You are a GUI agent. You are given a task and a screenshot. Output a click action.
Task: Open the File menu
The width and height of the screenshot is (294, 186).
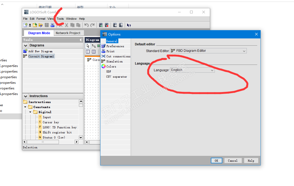tap(25, 19)
